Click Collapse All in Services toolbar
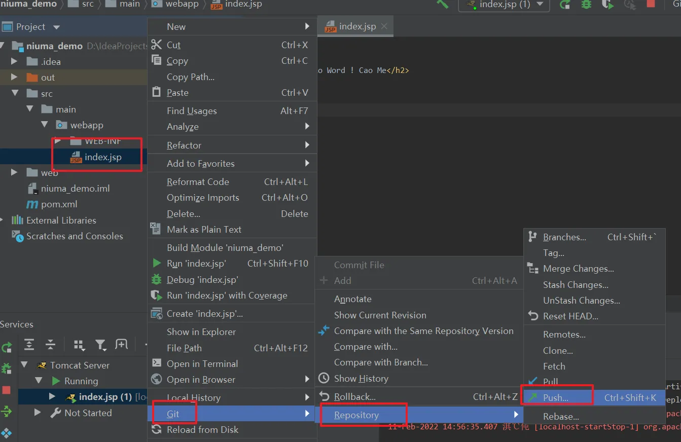681x442 pixels. (50, 345)
